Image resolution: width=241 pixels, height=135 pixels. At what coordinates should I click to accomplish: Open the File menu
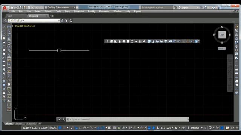coord(13,12)
